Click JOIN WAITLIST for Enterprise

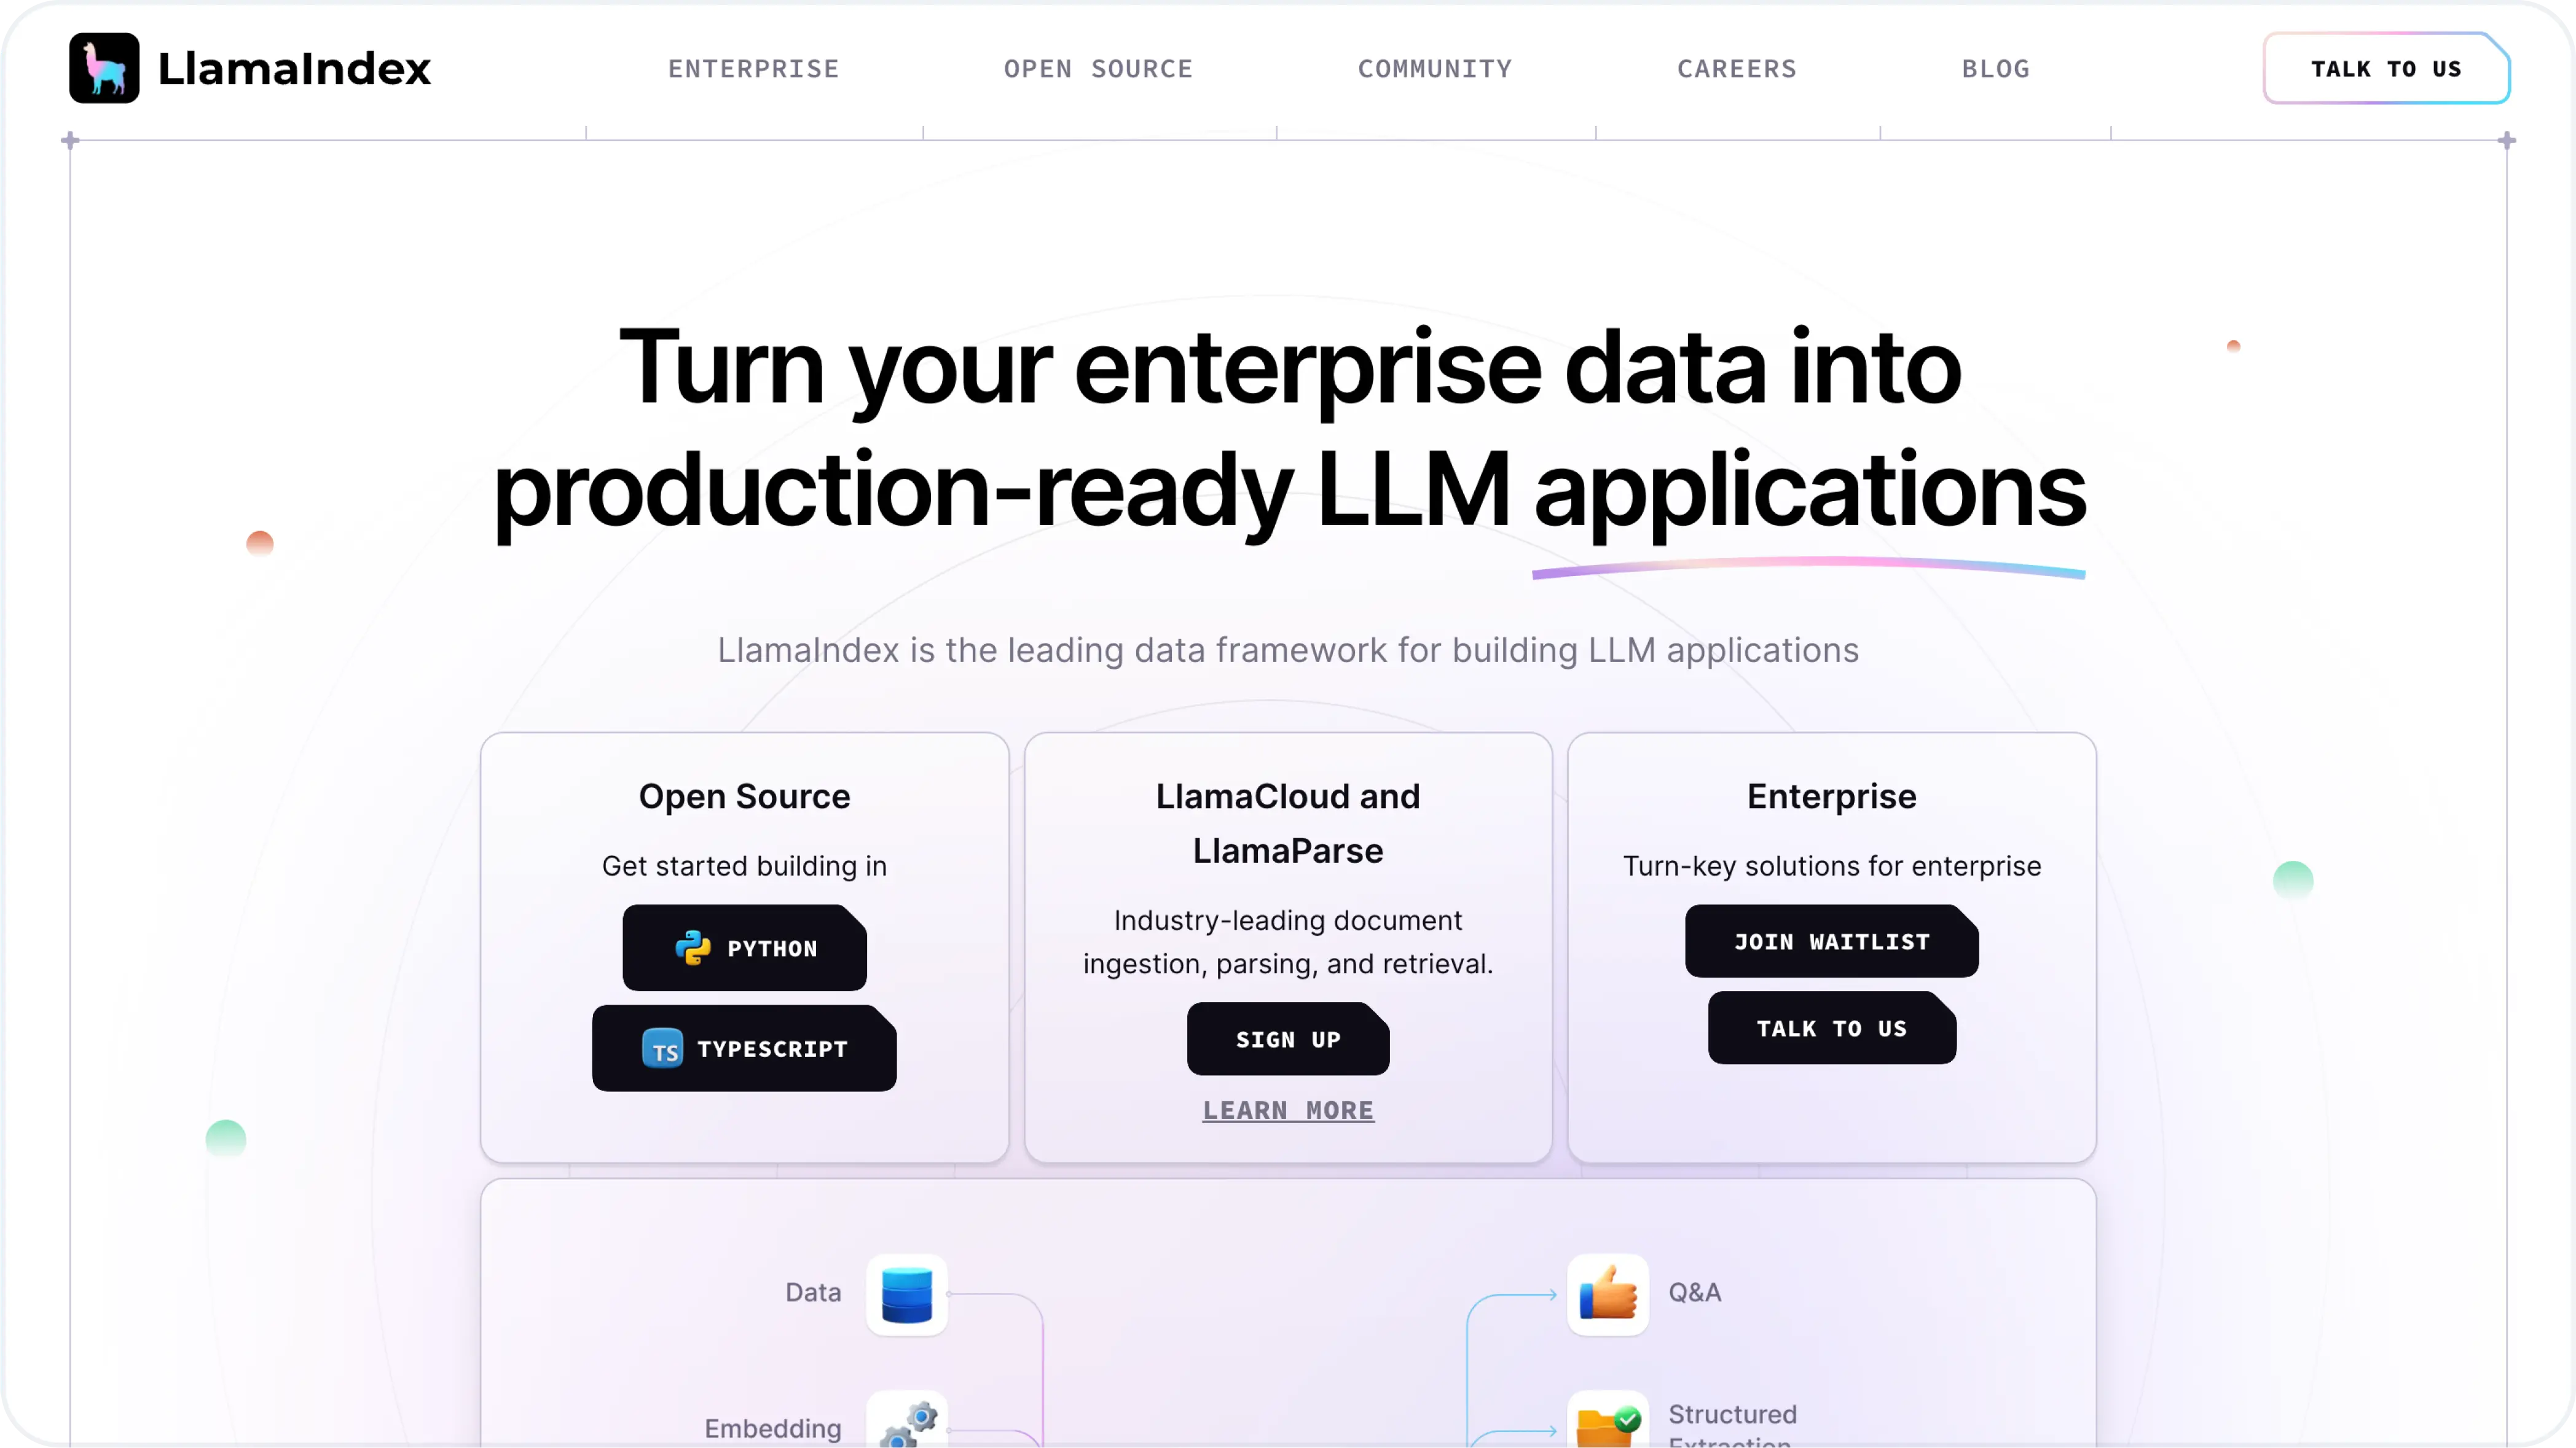(x=1831, y=941)
